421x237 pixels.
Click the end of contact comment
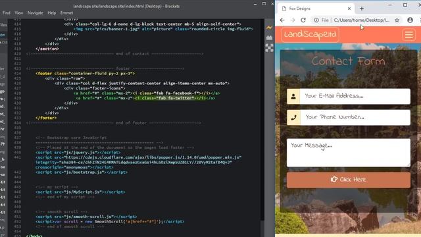pyautogui.click(x=114, y=54)
